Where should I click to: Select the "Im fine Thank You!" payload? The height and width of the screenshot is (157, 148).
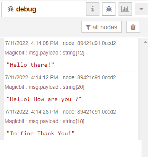41,133
